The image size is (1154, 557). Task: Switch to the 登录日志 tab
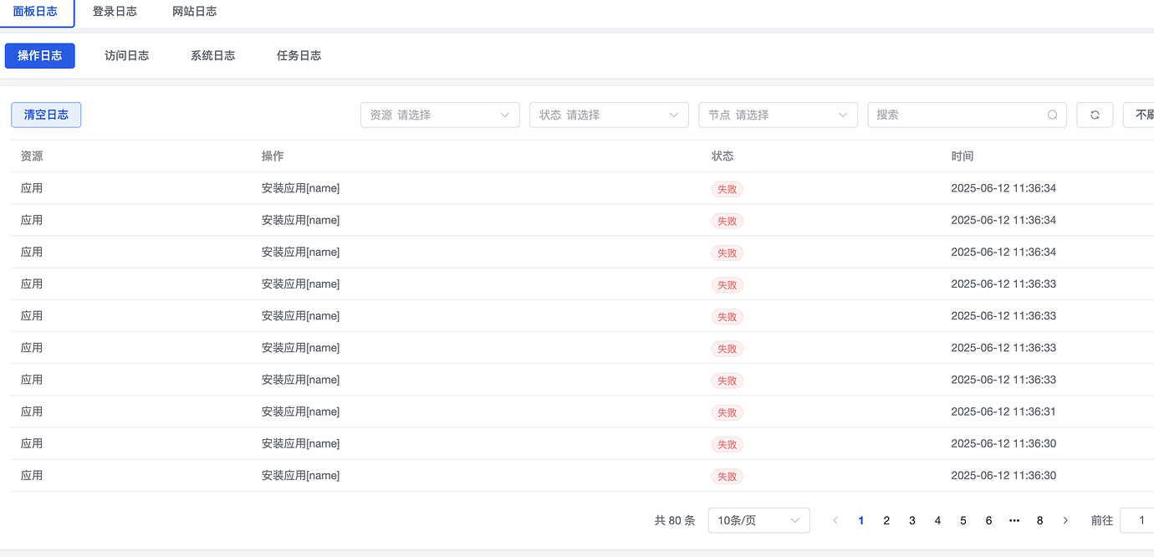(115, 12)
